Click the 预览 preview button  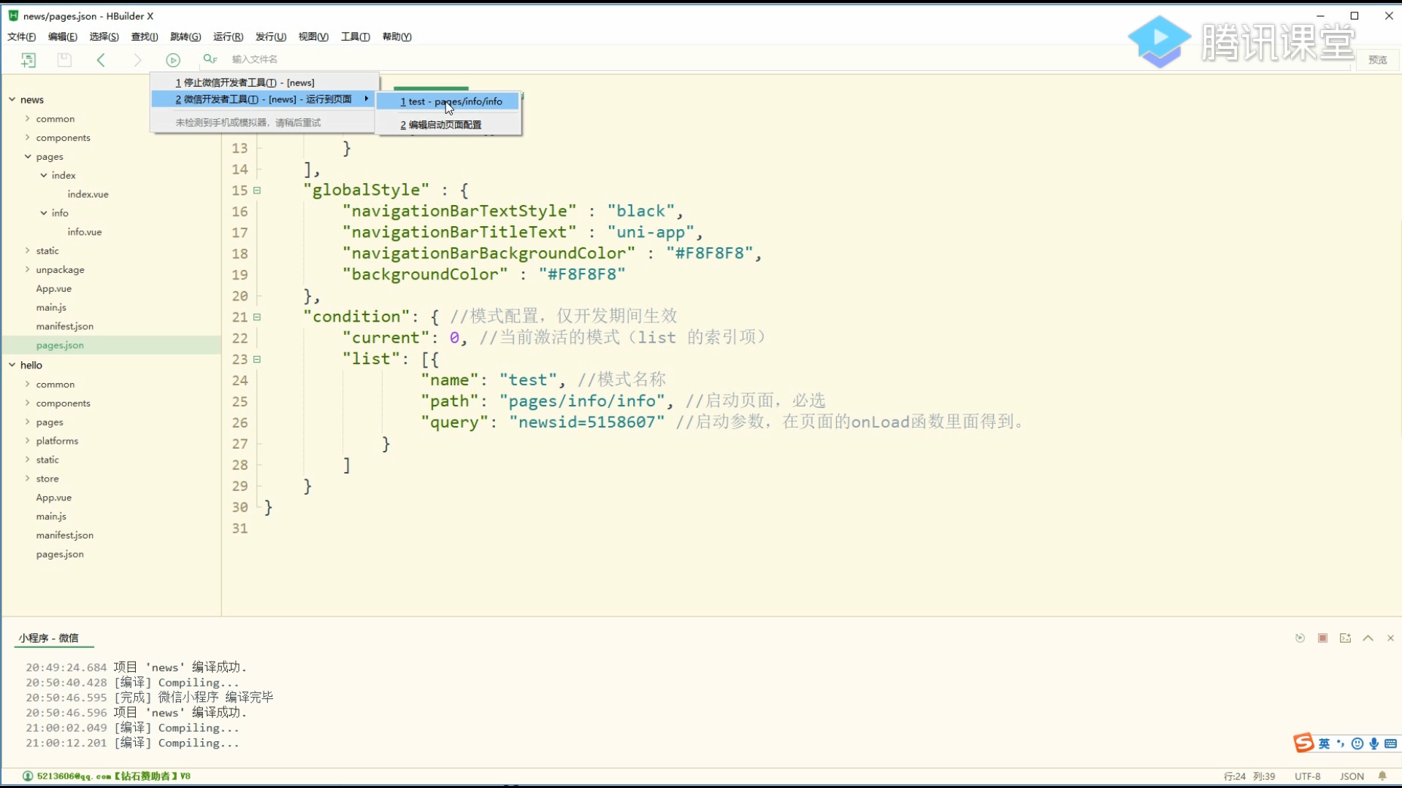[1377, 60]
